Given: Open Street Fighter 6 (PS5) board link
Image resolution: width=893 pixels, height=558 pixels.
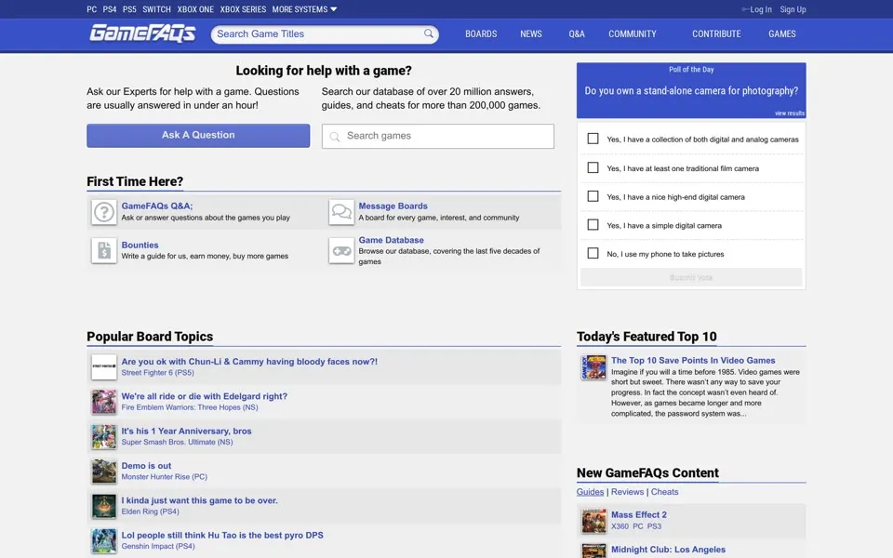Looking at the screenshot, I should (x=157, y=373).
